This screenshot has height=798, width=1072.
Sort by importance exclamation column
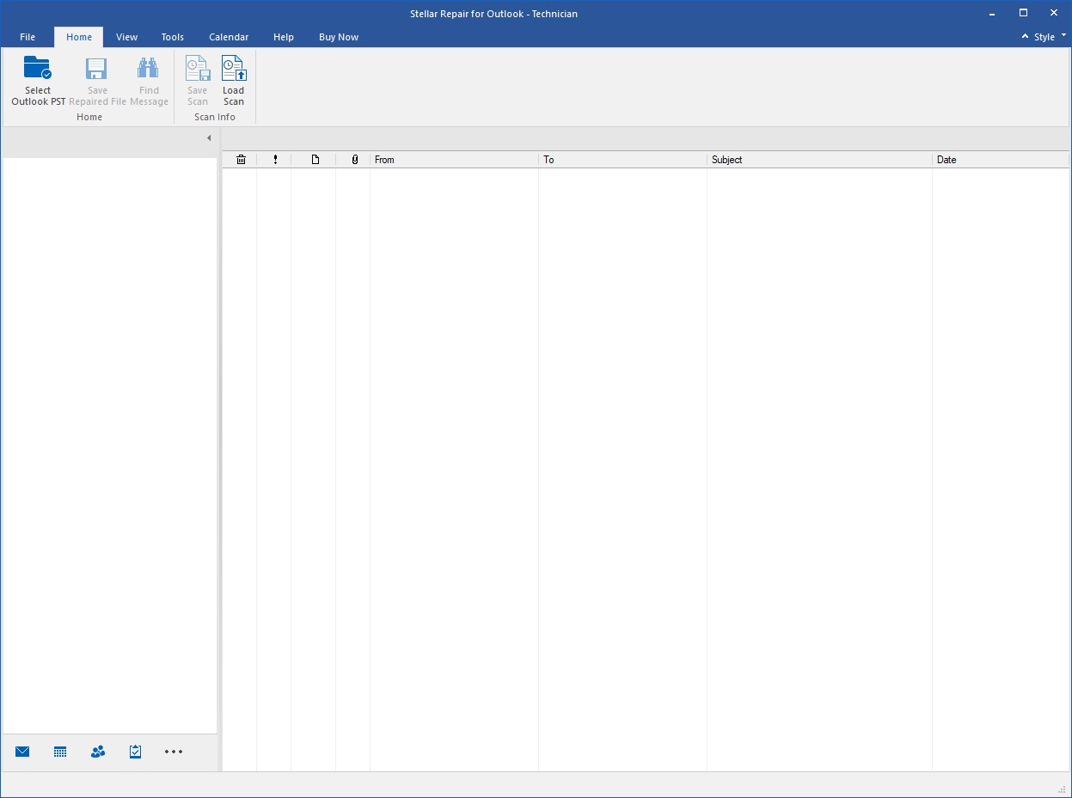point(275,160)
